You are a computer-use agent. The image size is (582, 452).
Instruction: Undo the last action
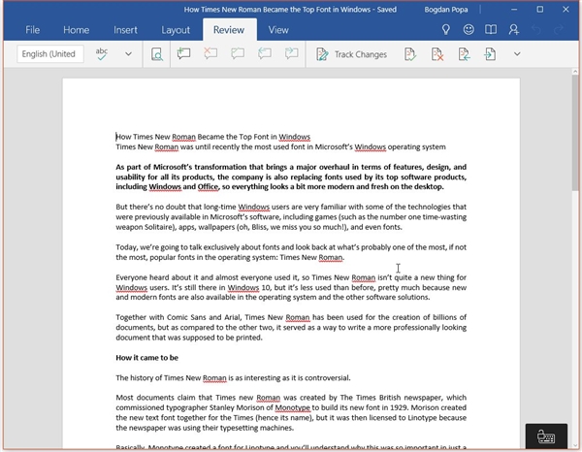536,30
